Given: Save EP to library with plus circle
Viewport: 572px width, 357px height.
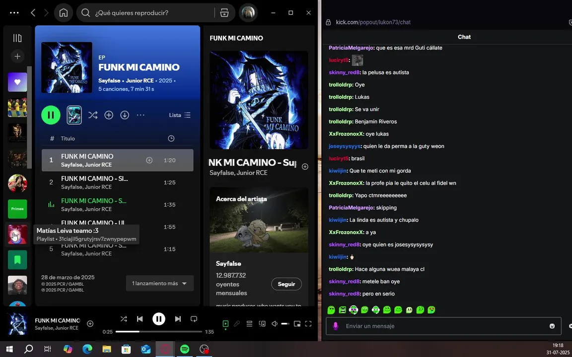Looking at the screenshot, I should (109, 115).
